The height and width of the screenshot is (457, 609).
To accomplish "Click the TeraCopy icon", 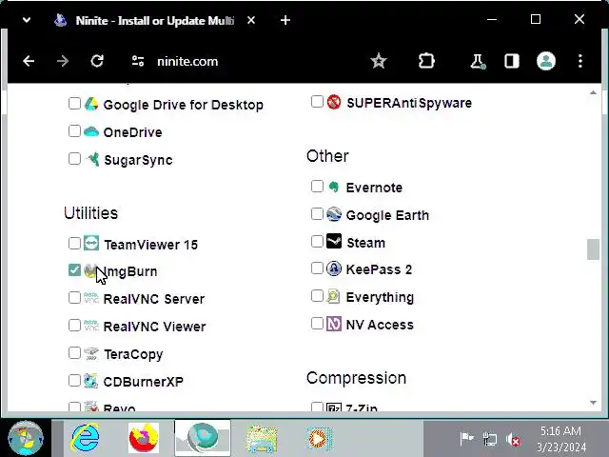I will coord(91,353).
